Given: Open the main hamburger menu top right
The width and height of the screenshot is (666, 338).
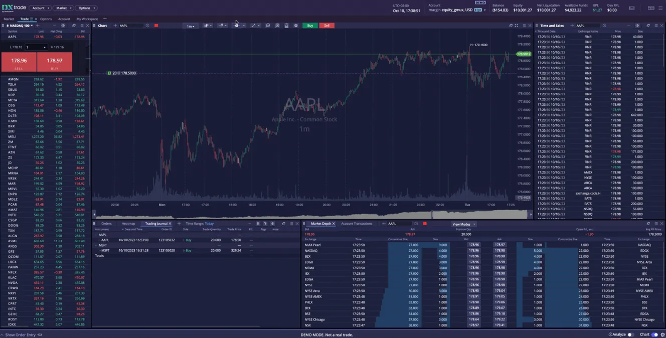Looking at the screenshot, I should tap(661, 8).
